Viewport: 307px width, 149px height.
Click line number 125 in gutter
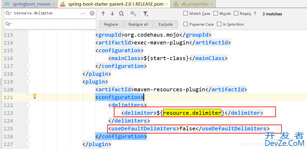tap(8, 129)
